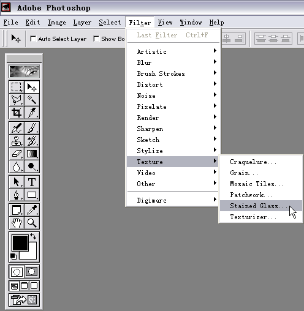Swap foreground and background colors arrow

point(33,236)
